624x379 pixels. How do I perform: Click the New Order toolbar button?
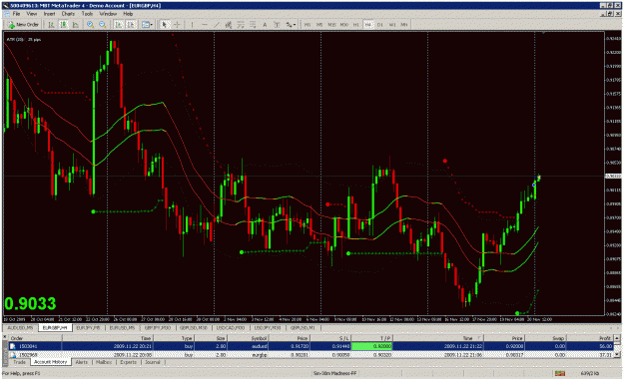click(24, 25)
